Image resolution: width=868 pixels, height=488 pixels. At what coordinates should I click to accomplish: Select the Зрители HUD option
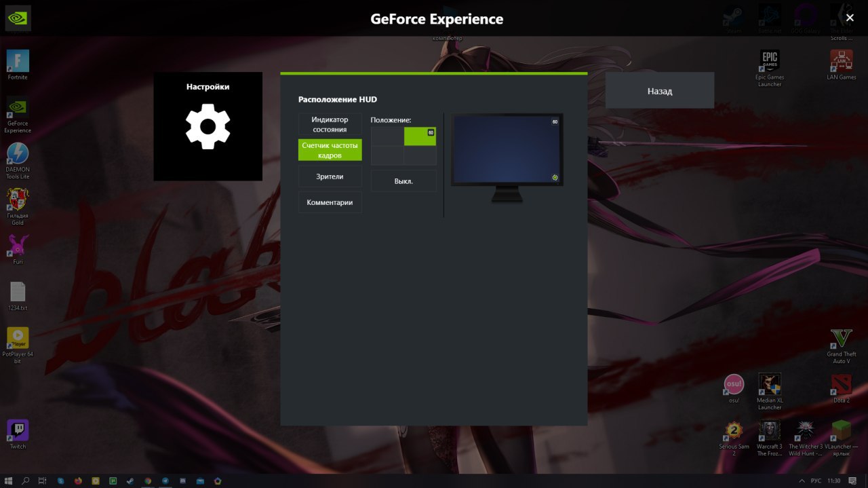click(330, 176)
